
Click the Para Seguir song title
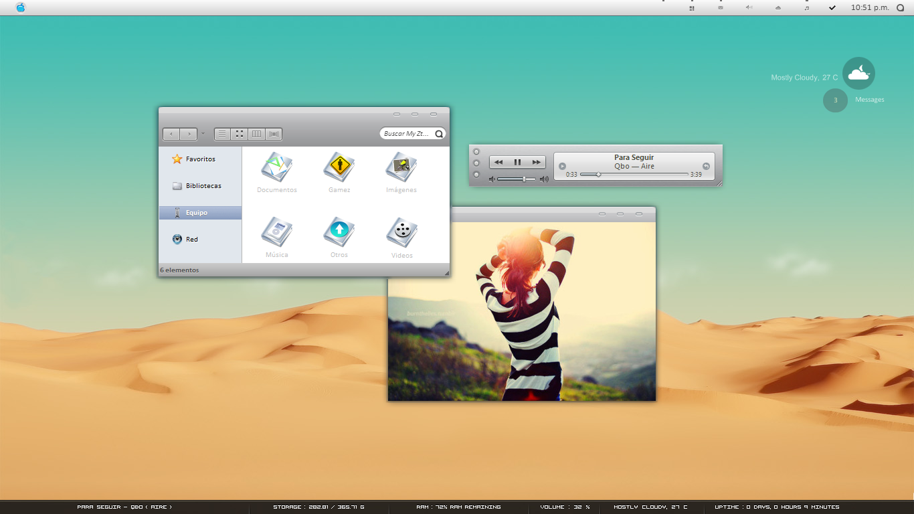(634, 157)
